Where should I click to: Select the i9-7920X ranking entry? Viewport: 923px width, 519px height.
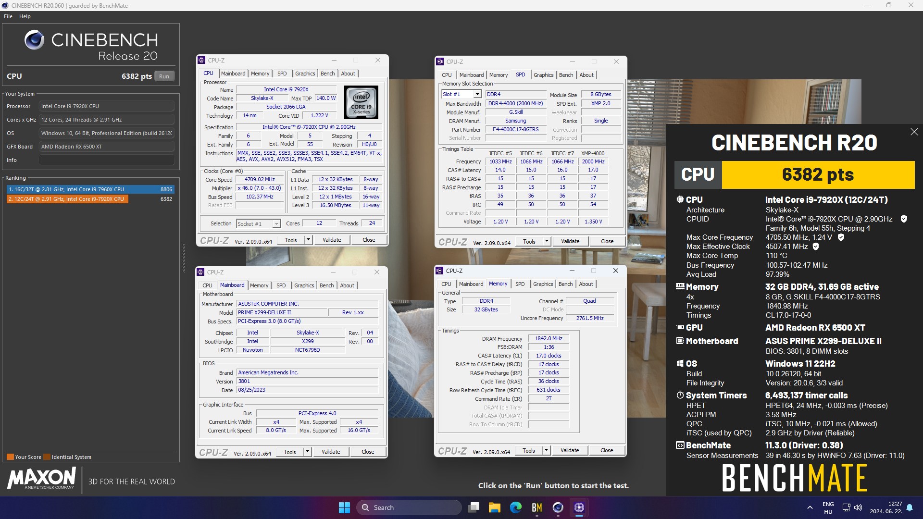[x=90, y=199]
